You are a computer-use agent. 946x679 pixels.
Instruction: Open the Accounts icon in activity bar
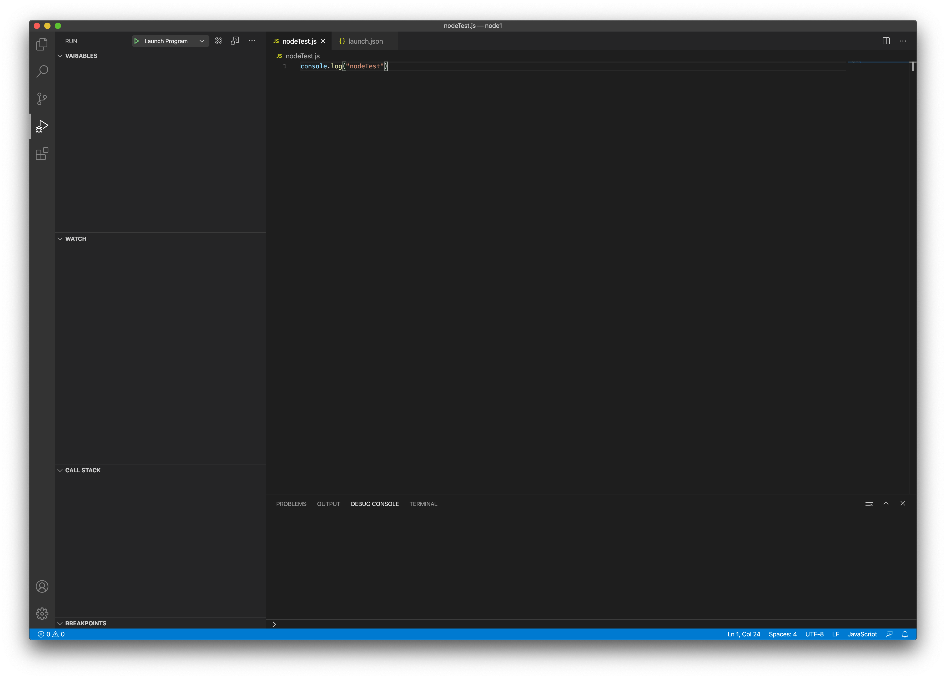[42, 586]
